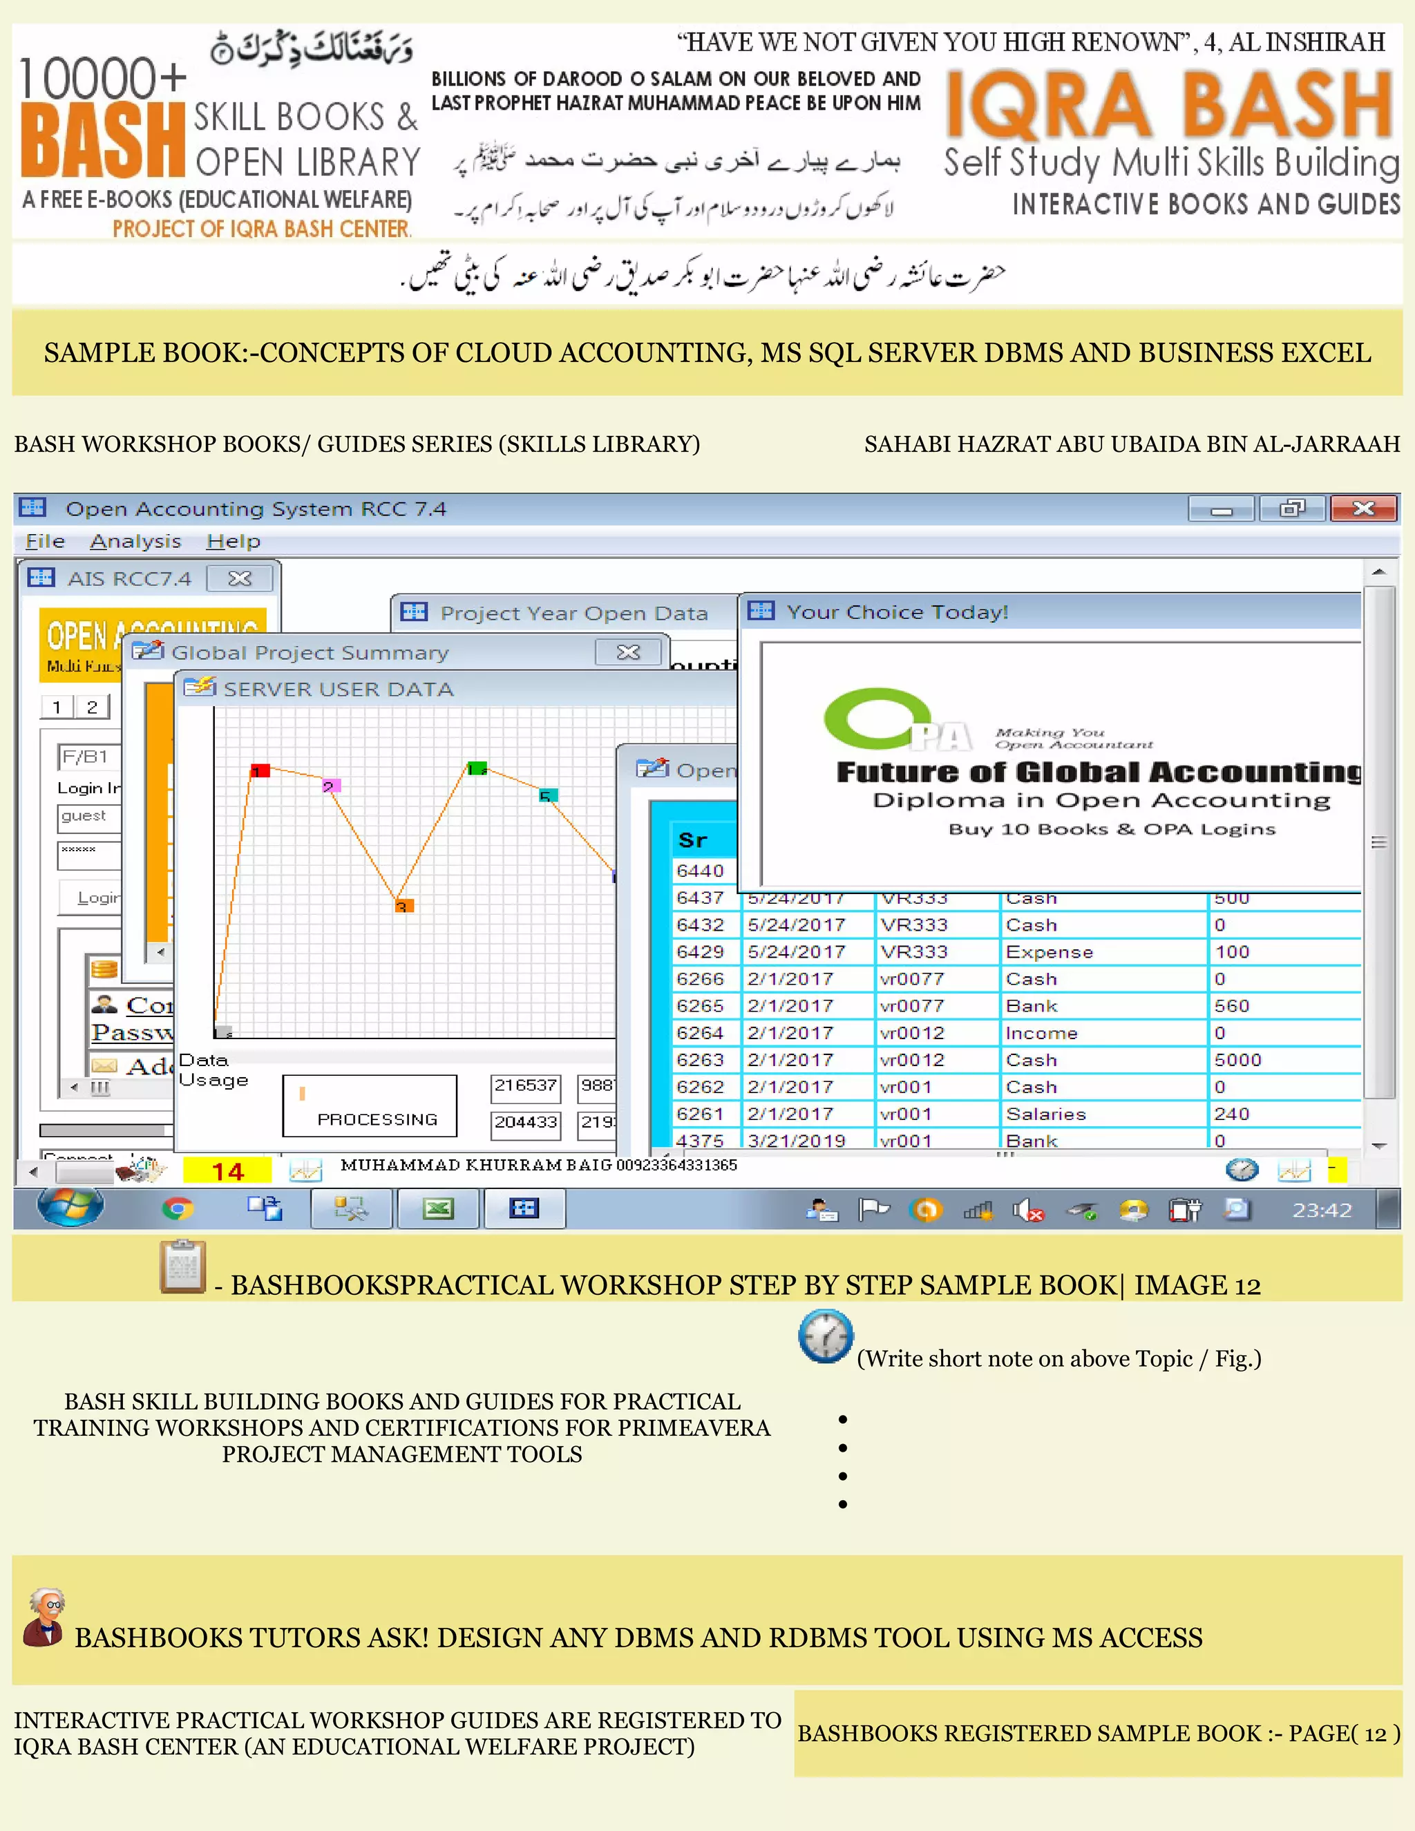Switch to tab 1 in AIS RCC7.4
This screenshot has width=1415, height=1831.
(57, 707)
